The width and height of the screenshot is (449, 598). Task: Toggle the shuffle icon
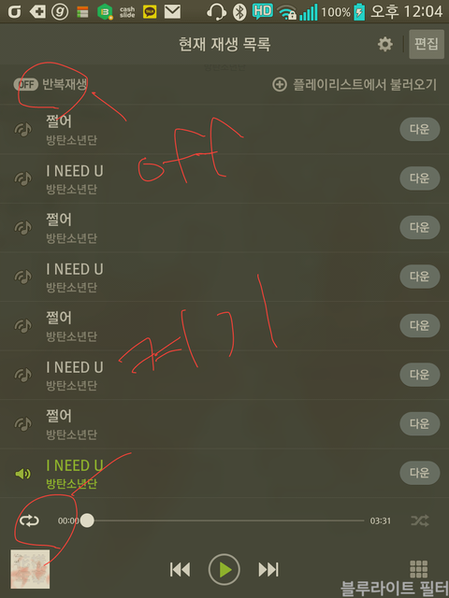420,520
